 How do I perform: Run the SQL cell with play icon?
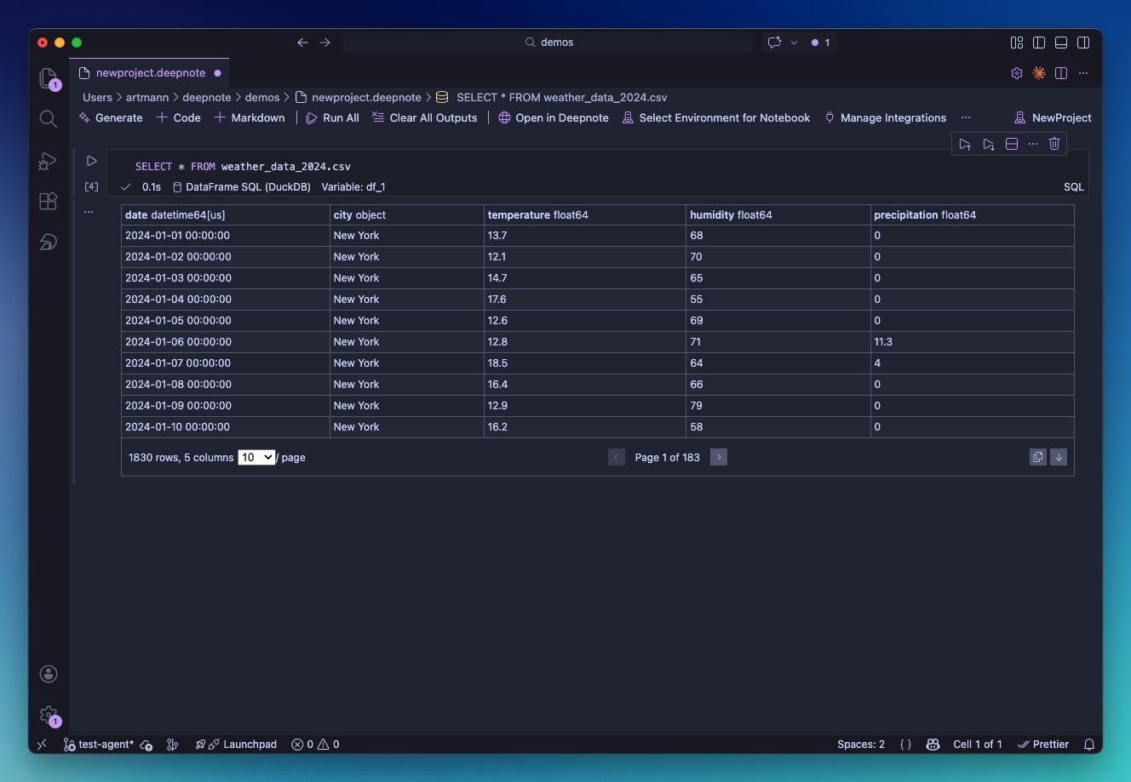click(x=92, y=161)
